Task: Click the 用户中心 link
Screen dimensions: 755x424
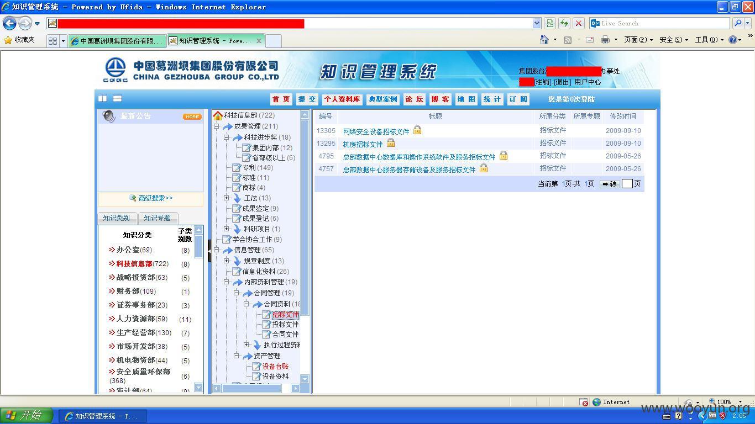Action: [x=588, y=82]
